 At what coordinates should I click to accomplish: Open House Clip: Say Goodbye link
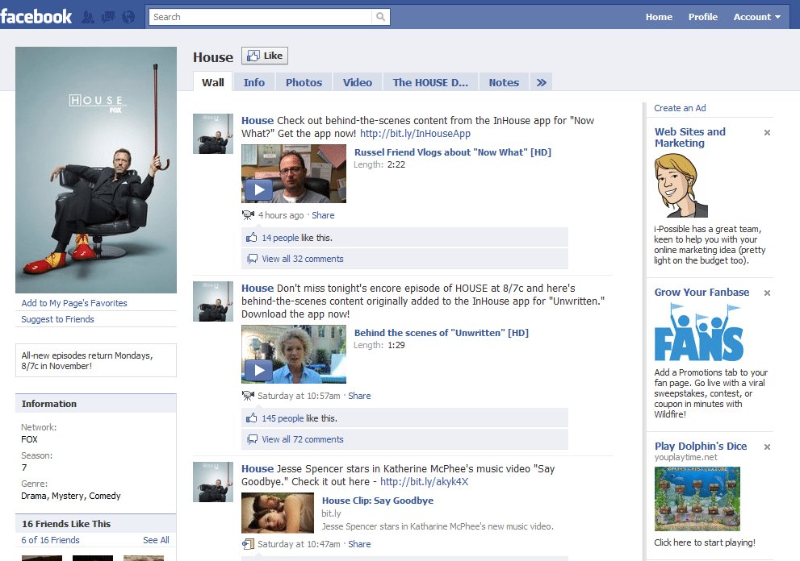(x=378, y=501)
